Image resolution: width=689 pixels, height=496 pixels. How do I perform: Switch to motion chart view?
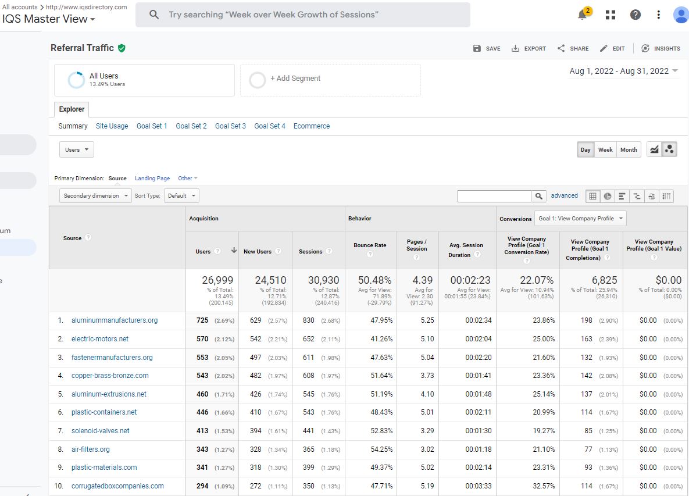click(x=669, y=149)
